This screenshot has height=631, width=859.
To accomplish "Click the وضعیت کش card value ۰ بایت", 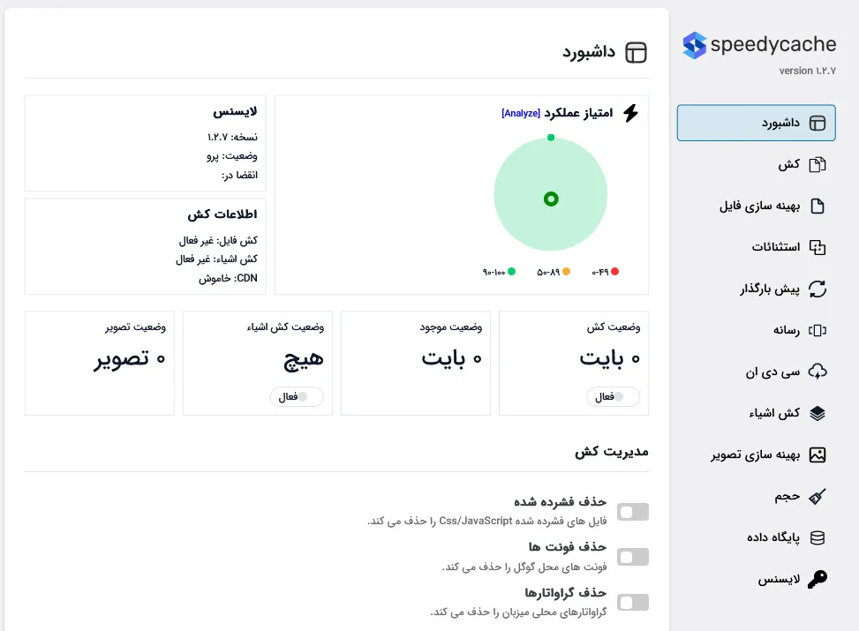I will pyautogui.click(x=610, y=358).
